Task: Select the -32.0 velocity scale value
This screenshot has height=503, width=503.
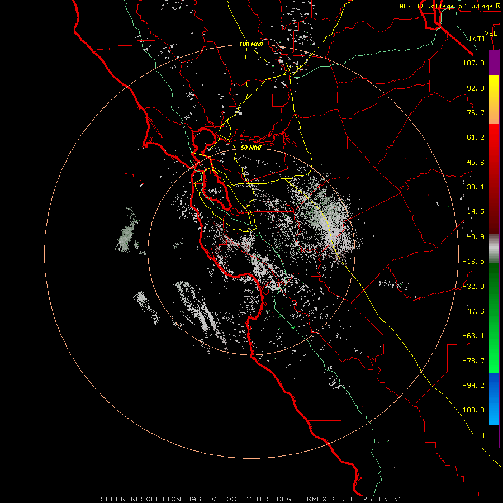Action: click(x=473, y=286)
